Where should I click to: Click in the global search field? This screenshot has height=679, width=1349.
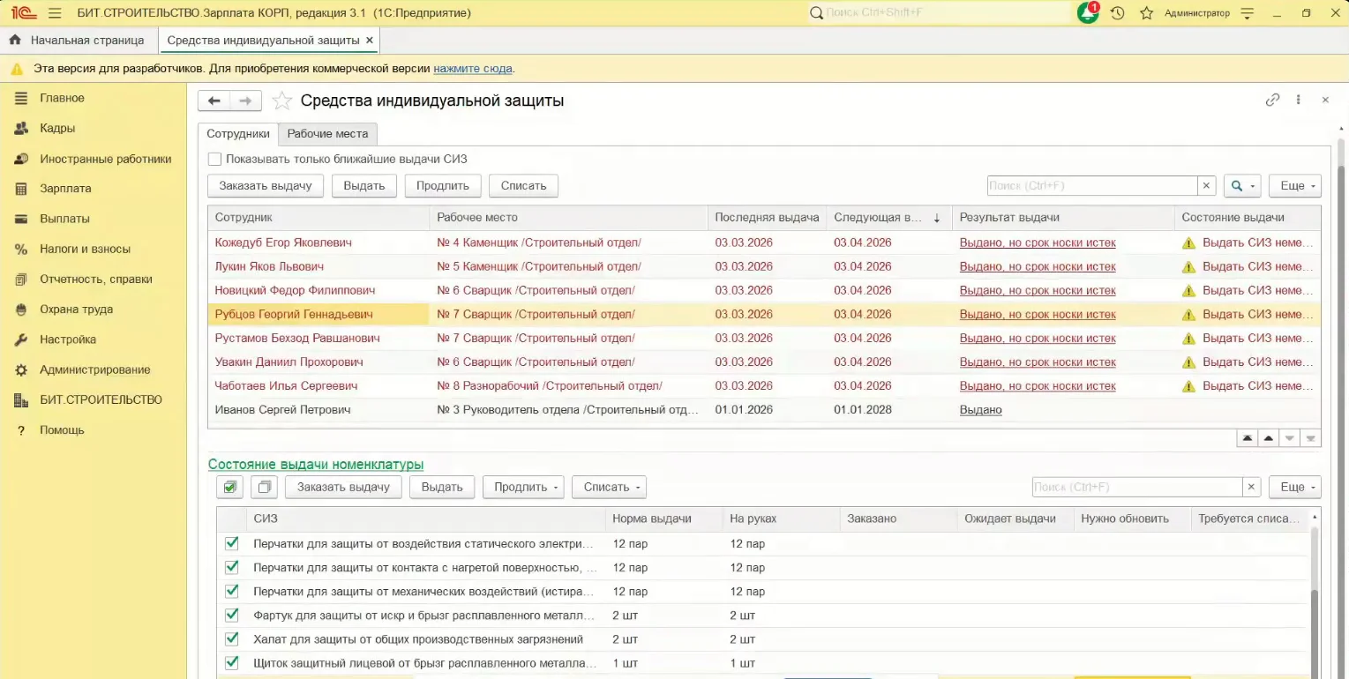point(938,13)
